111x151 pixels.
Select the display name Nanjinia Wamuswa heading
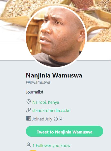pyautogui.click(x=54, y=75)
